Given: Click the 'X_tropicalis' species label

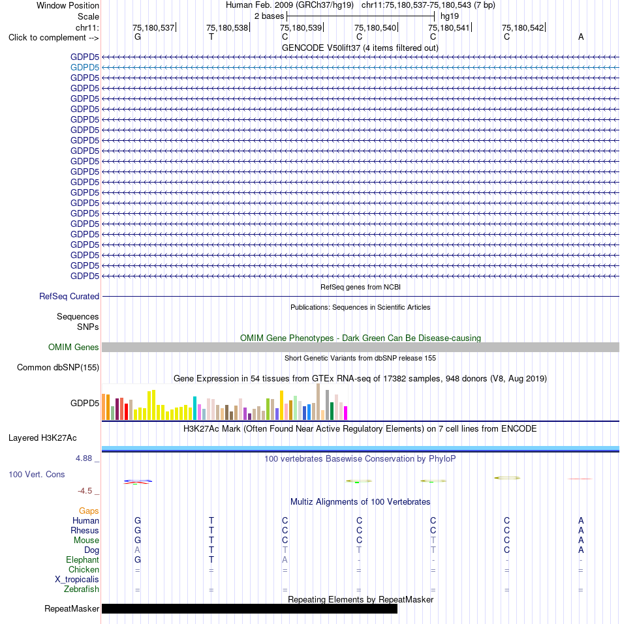Looking at the screenshot, I should pos(77,580).
